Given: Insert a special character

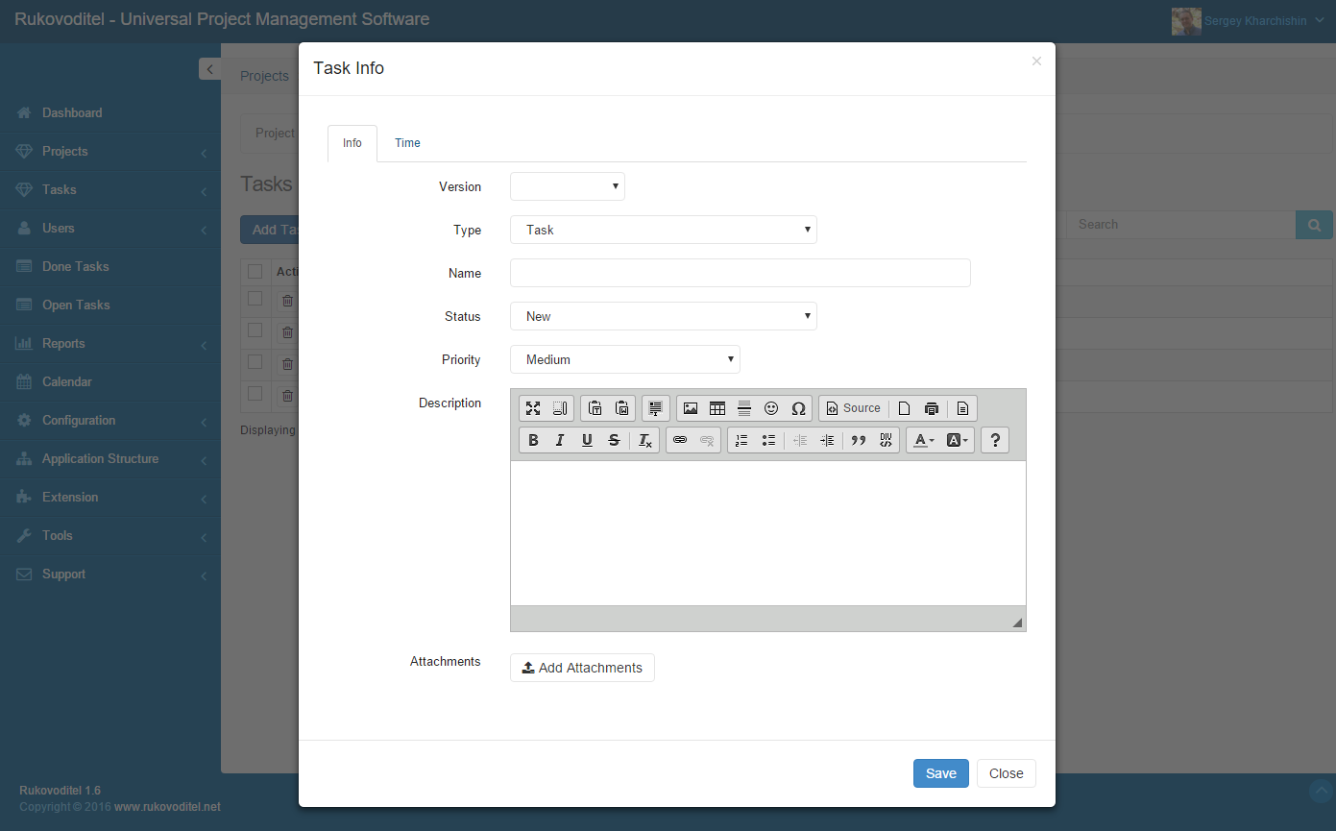Looking at the screenshot, I should tap(798, 408).
